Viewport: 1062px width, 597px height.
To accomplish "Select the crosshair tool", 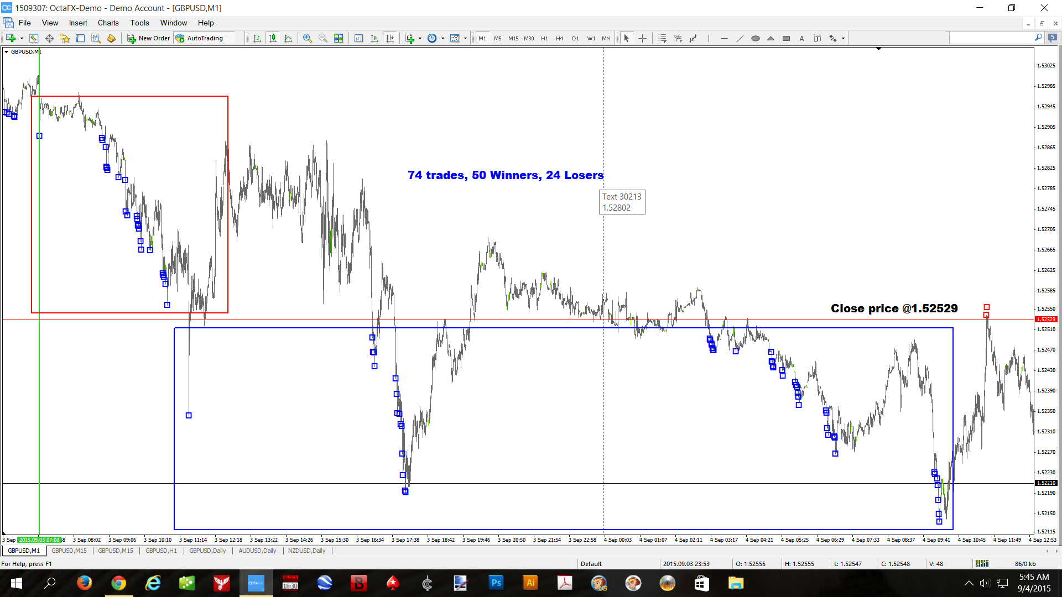I will pos(642,38).
